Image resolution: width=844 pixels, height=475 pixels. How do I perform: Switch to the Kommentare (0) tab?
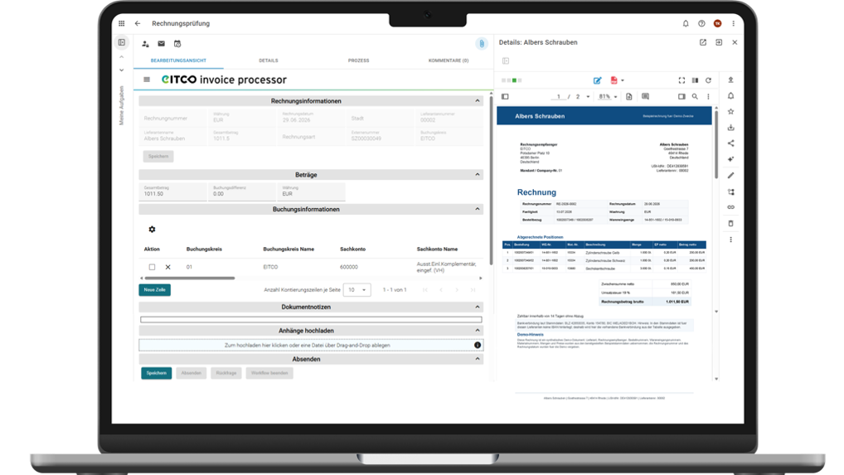449,61
